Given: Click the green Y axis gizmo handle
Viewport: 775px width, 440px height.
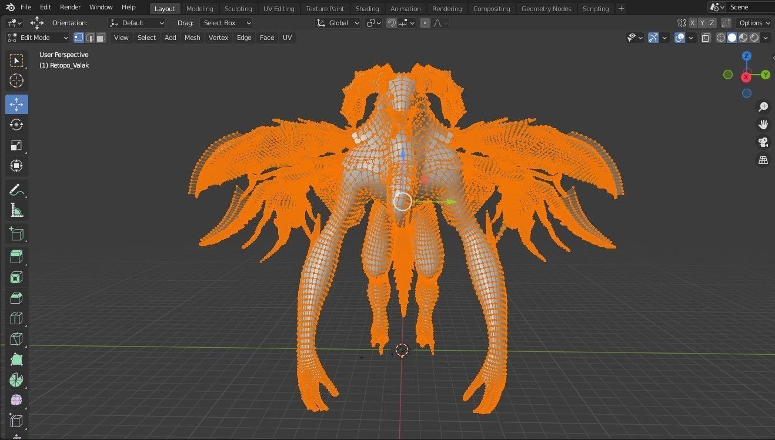Looking at the screenshot, I should coord(766,75).
